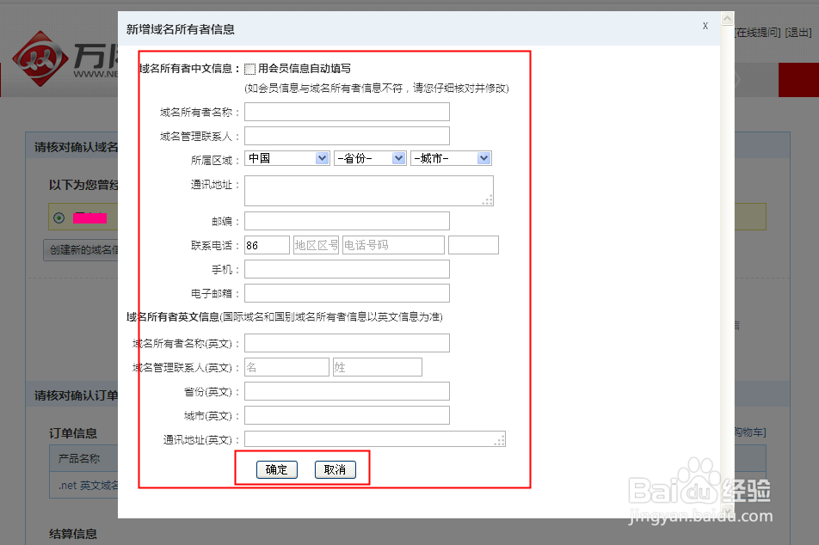Click the 域名所有者名称 input field

pos(347,111)
